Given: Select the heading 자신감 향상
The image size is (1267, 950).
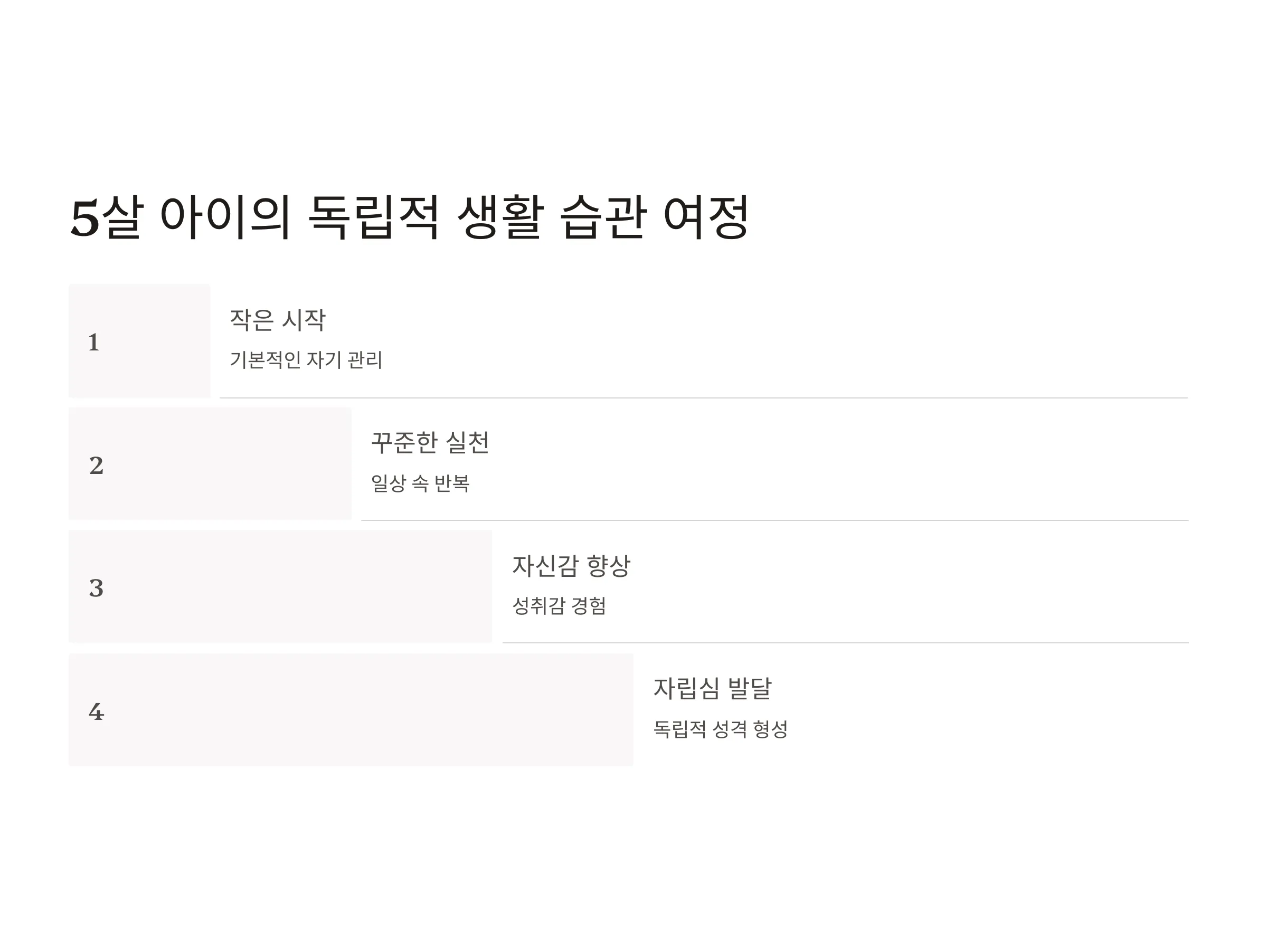Looking at the screenshot, I should 571,566.
